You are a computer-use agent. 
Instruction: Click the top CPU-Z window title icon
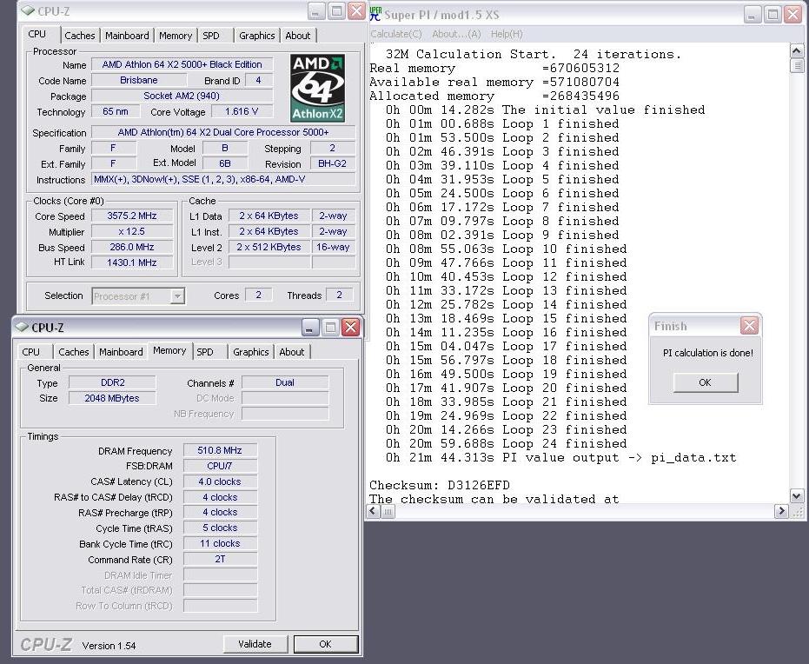coord(28,10)
